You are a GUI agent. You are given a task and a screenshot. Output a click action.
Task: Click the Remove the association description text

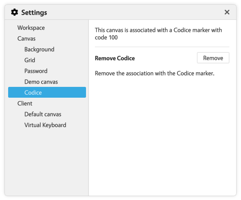click(x=154, y=73)
